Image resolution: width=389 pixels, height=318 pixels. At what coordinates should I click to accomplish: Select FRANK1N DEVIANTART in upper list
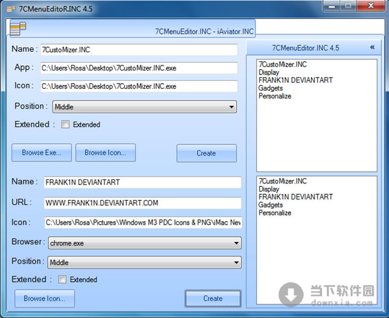click(x=296, y=80)
